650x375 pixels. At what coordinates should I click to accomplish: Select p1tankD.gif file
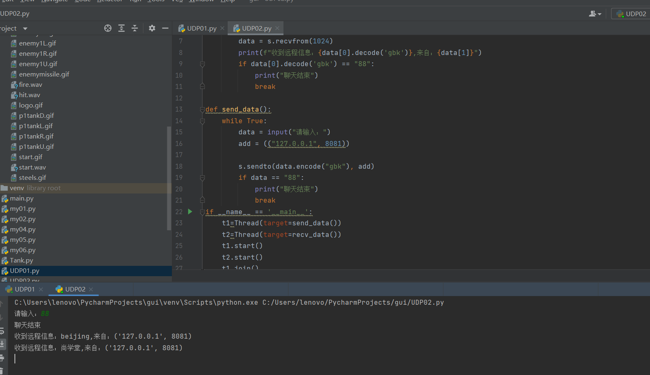coord(36,116)
